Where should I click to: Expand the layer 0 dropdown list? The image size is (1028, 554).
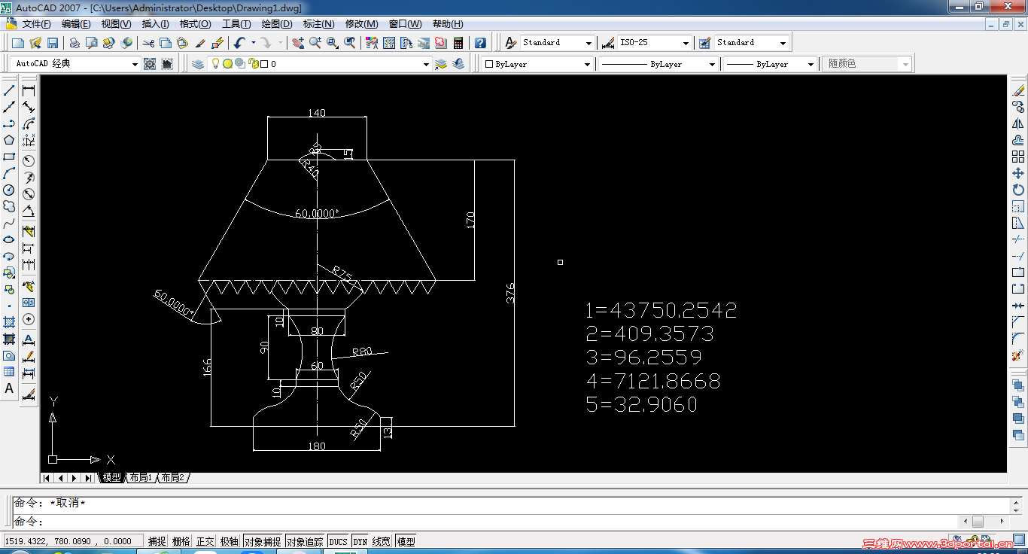(427, 65)
